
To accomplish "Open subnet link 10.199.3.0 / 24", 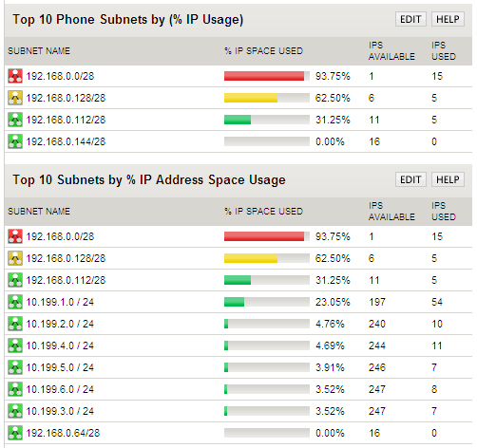I will (x=60, y=411).
